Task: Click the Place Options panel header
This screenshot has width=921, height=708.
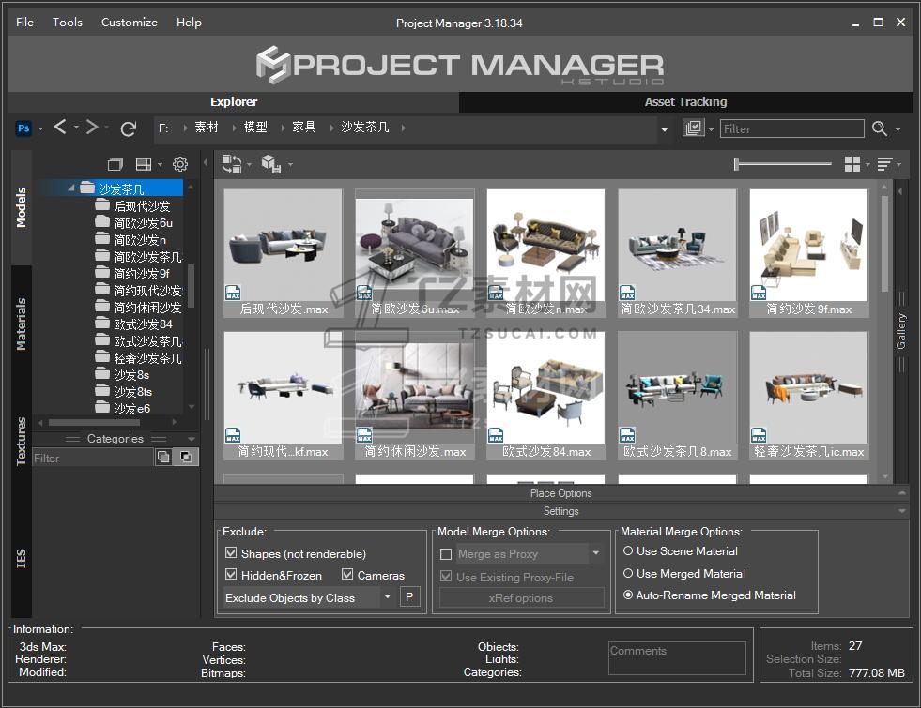Action: coord(560,493)
